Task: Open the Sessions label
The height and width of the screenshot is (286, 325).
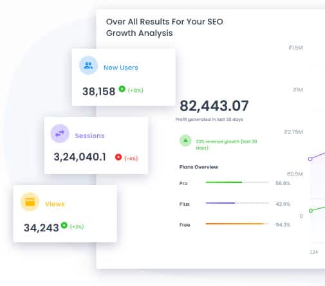Action: pyautogui.click(x=89, y=136)
